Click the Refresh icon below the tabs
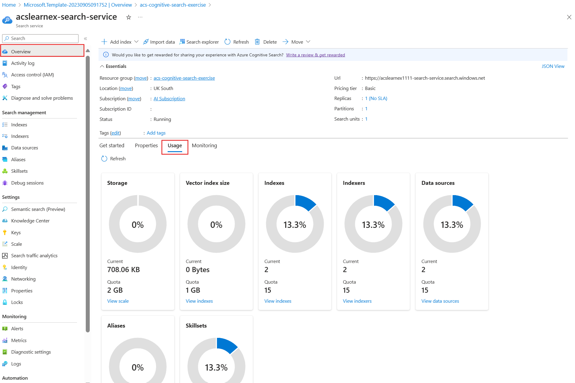 coord(104,158)
